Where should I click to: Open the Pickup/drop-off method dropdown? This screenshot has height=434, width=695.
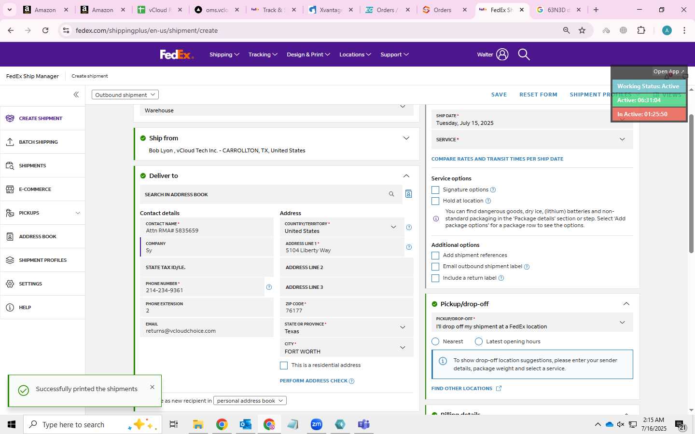[532, 322]
